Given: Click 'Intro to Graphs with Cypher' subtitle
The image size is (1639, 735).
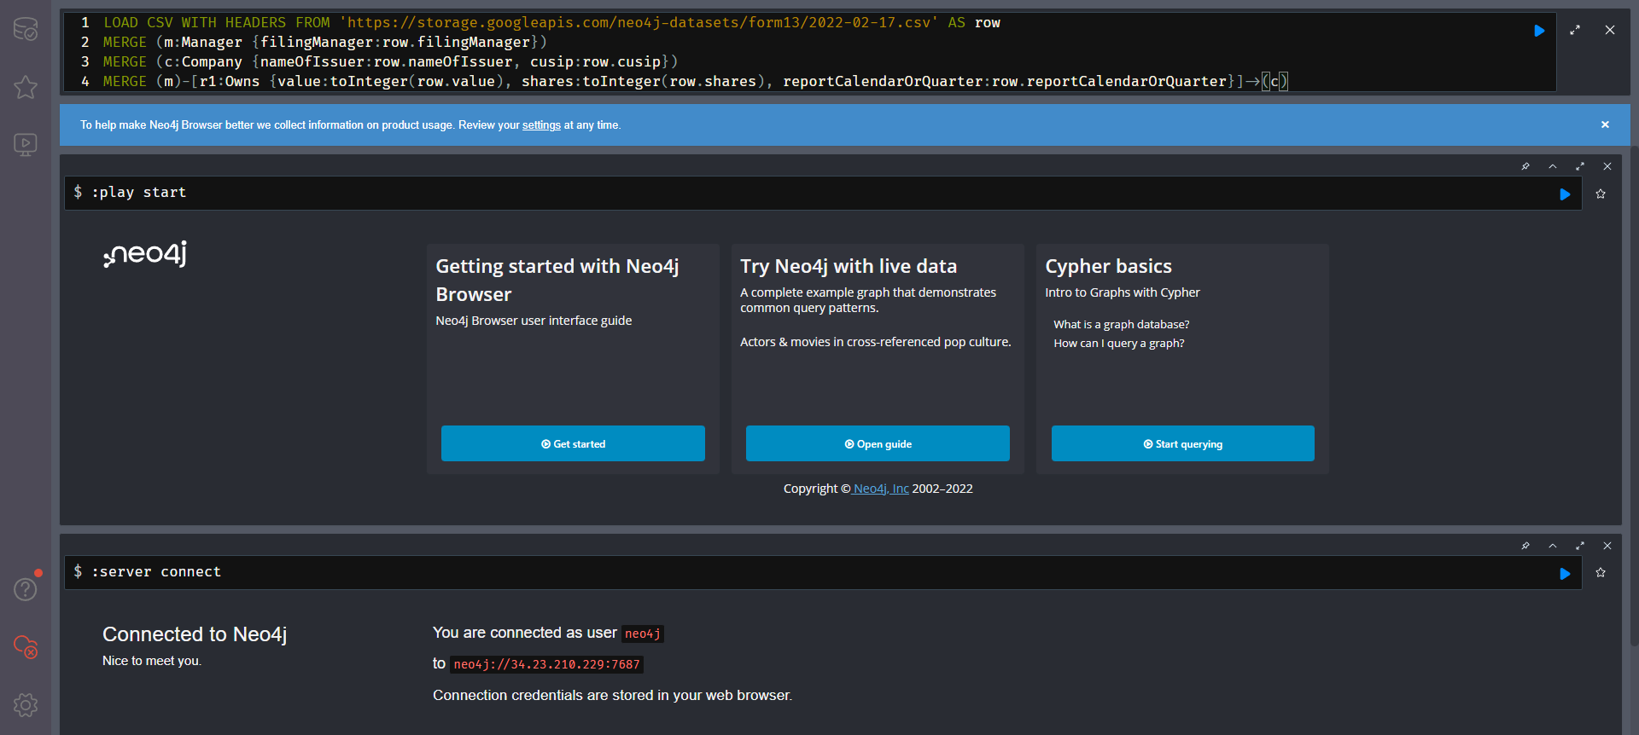Looking at the screenshot, I should 1123,292.
